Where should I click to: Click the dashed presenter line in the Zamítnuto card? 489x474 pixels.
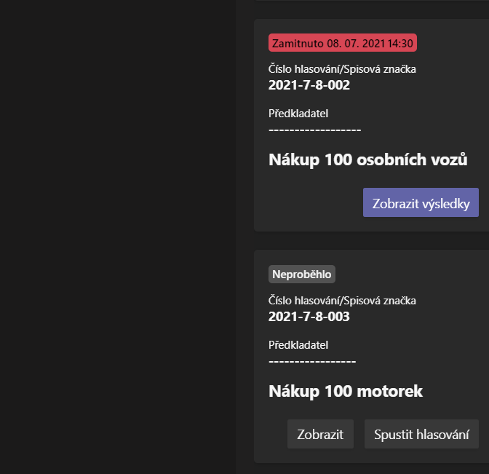(x=314, y=130)
